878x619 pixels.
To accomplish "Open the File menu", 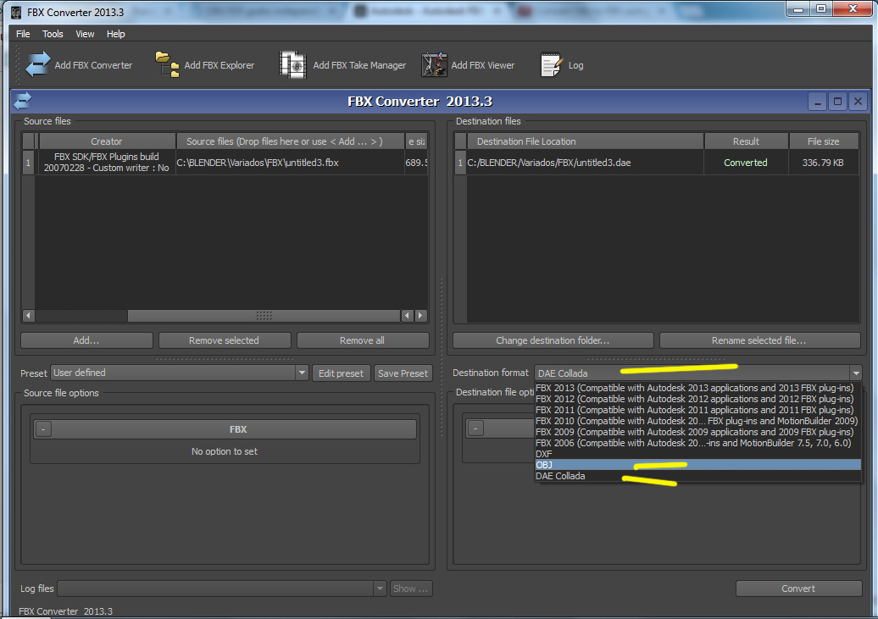I will click(23, 34).
